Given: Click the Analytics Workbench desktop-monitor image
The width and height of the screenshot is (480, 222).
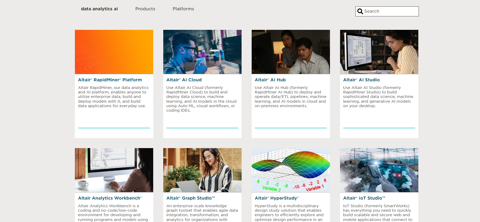Looking at the screenshot, I should (114, 170).
